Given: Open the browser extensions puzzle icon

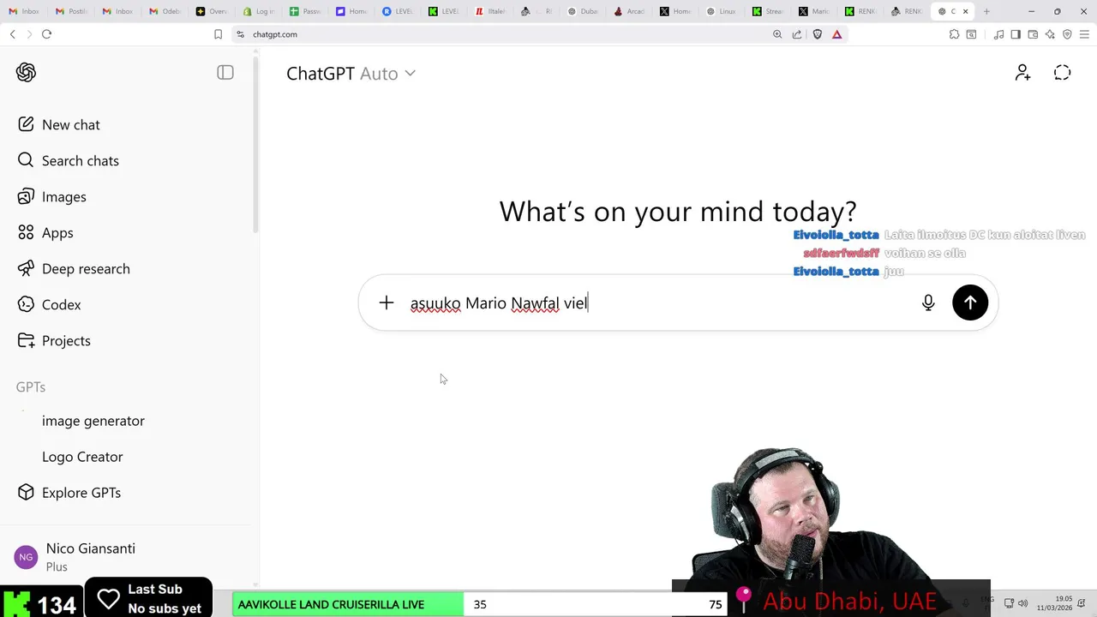Looking at the screenshot, I should [954, 34].
